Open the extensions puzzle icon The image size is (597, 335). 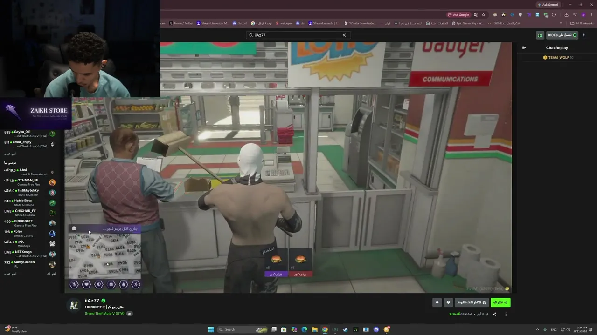click(x=554, y=15)
